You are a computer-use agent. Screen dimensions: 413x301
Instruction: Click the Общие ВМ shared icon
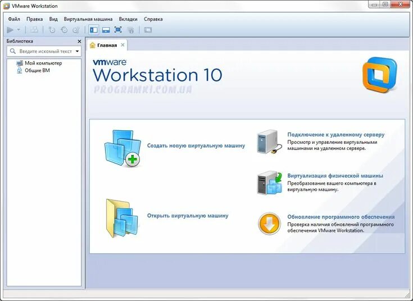click(x=20, y=71)
